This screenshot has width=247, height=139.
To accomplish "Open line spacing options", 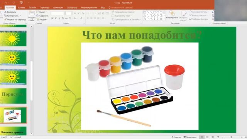I will pos(108,13).
